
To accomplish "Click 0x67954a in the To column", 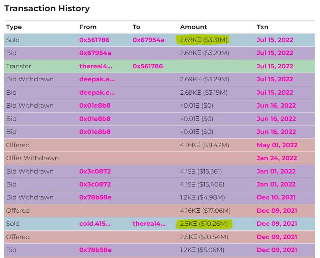I will [x=148, y=40].
